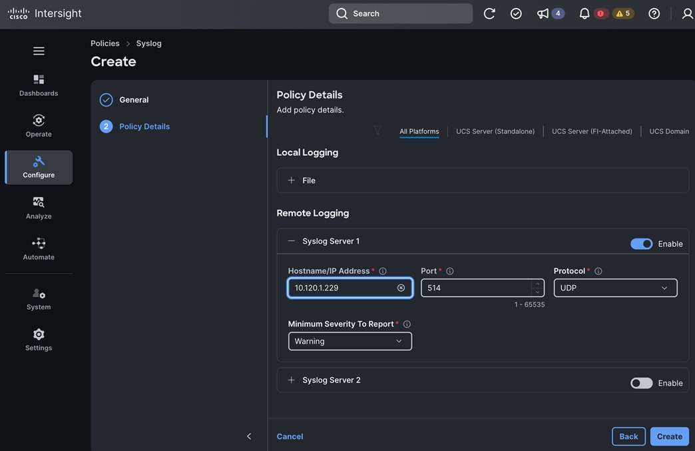695x451 pixels.
Task: Click the Syslog breadcrumb
Action: click(148, 43)
